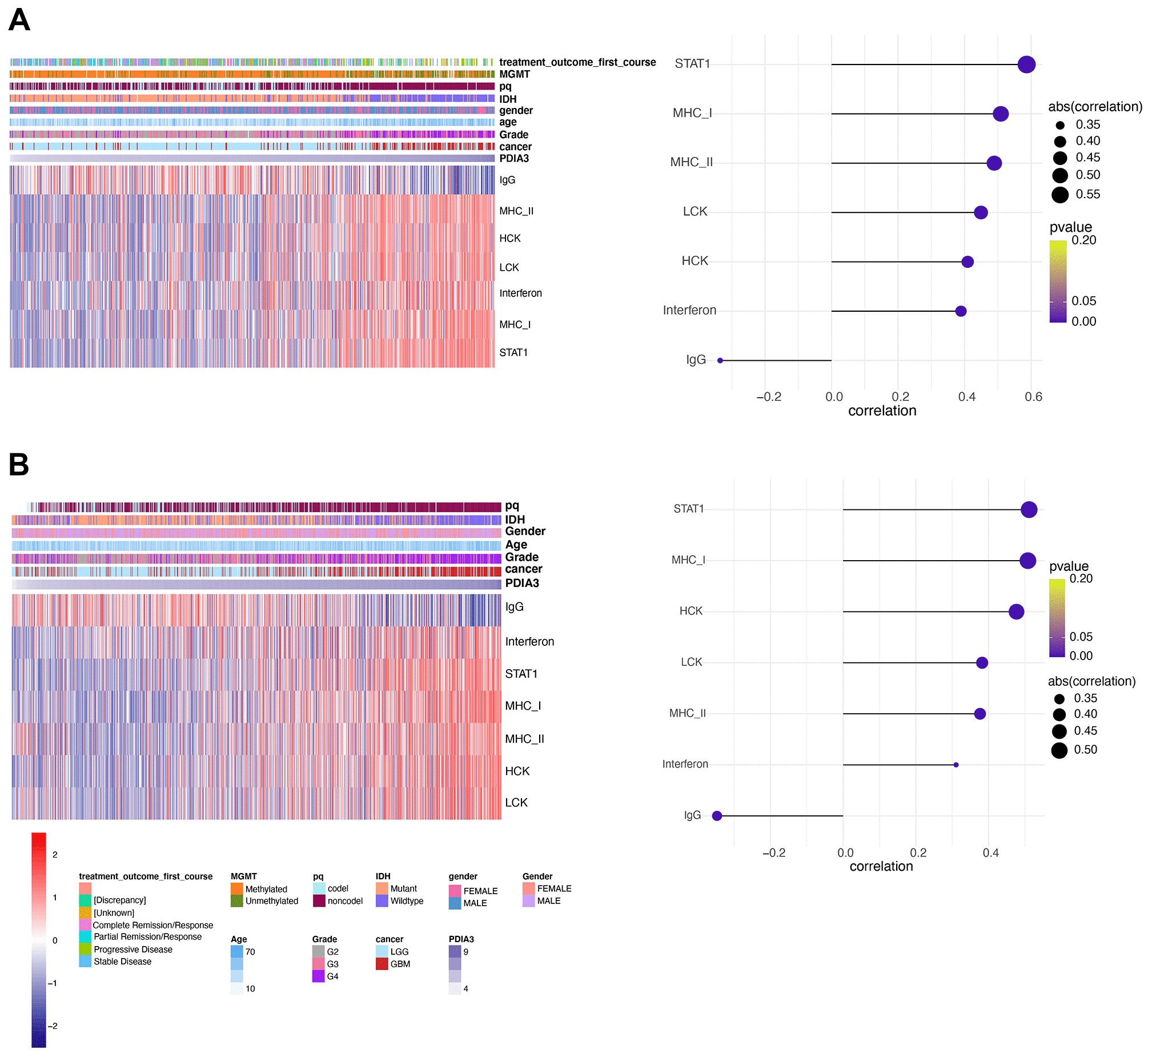Viewport: 1152px width, 1058px height.
Task: Click the 'cancer' track label in panel B
Action: pyautogui.click(x=523, y=569)
